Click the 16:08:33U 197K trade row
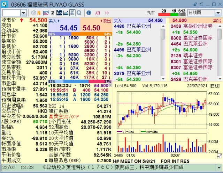 [79, 86]
